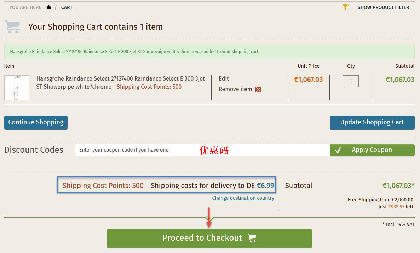Click the yellow product filter funnel icon
Viewport: 420px width, 253px height.
[x=346, y=7]
